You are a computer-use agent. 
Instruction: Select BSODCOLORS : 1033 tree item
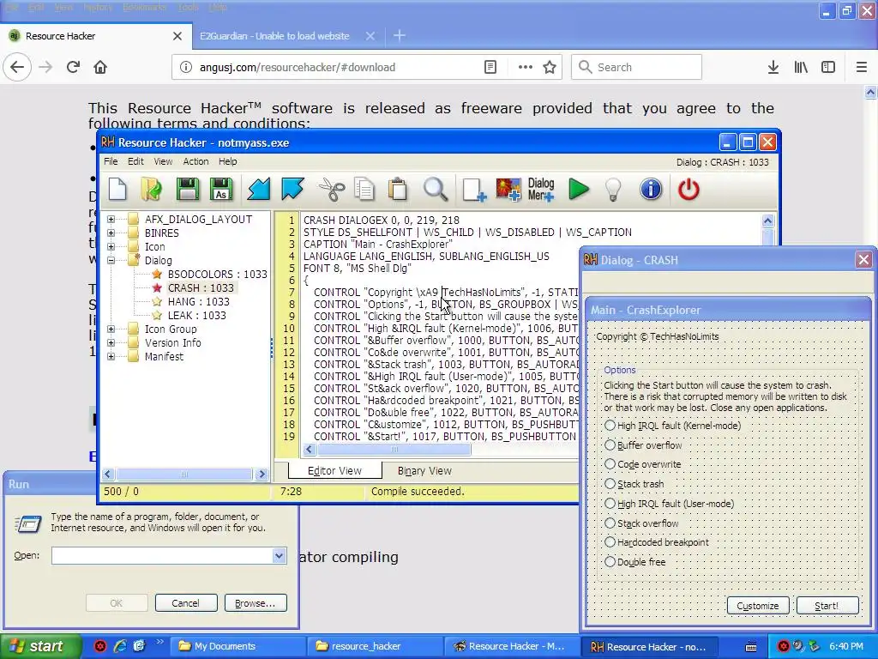click(217, 274)
